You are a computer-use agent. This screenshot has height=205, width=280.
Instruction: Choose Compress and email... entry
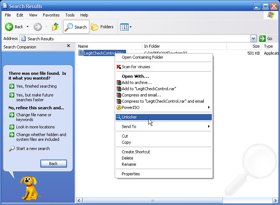pos(164,95)
